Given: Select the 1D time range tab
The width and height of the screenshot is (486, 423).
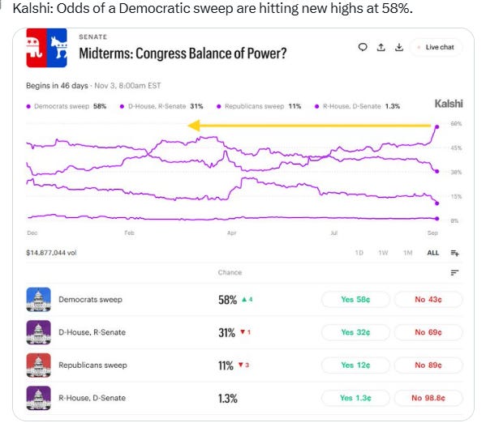Looking at the screenshot, I should pos(359,253).
